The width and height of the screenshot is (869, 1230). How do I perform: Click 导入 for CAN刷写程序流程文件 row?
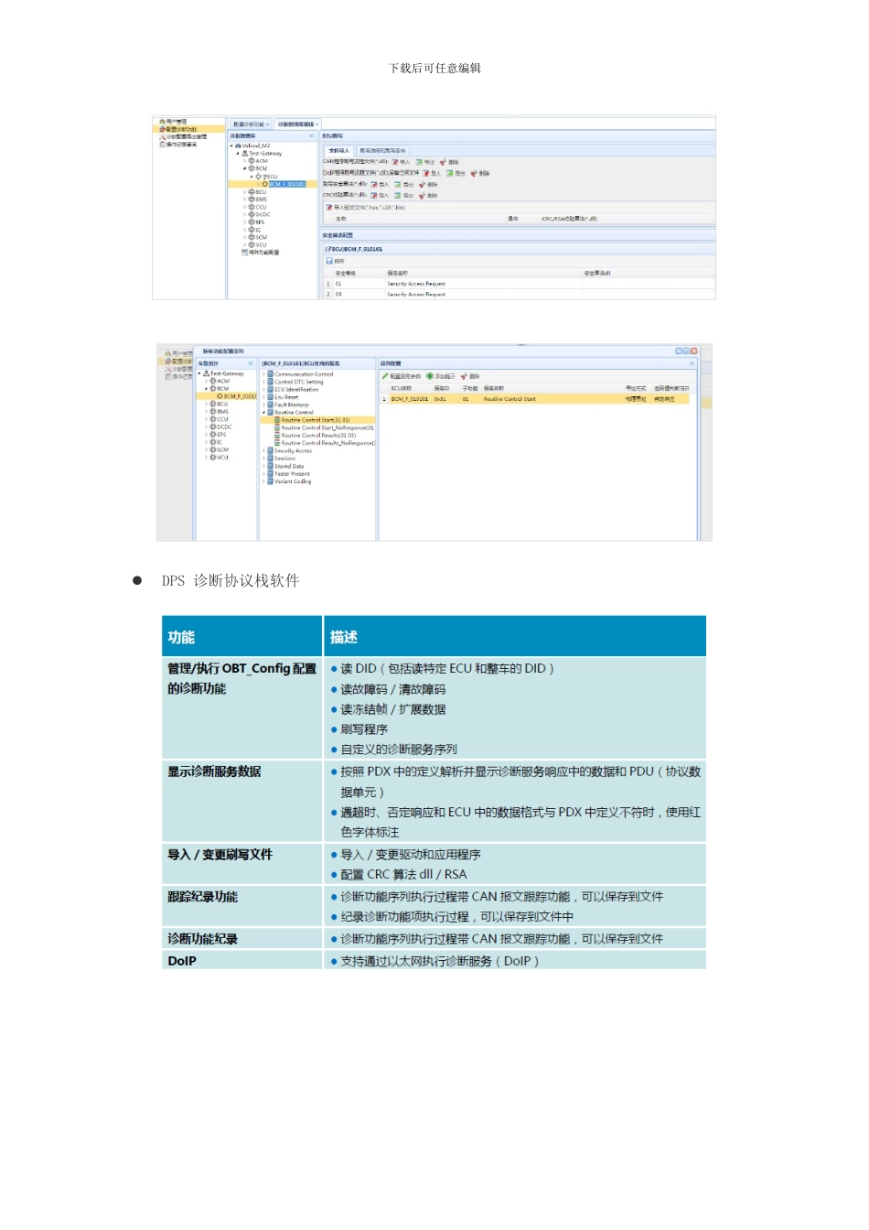pos(402,162)
